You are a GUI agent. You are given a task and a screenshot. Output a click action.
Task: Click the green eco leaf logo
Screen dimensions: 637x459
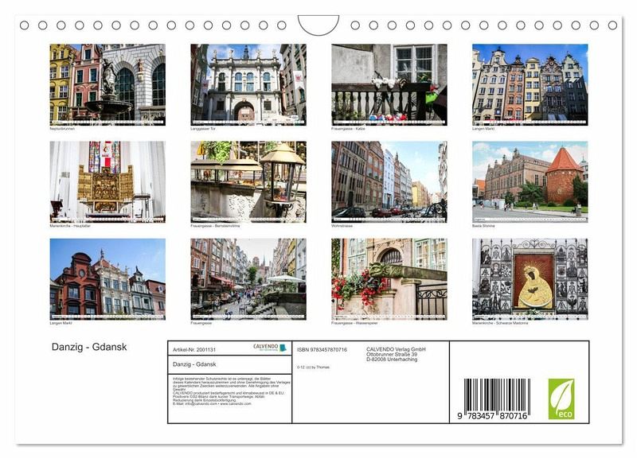click(561, 399)
